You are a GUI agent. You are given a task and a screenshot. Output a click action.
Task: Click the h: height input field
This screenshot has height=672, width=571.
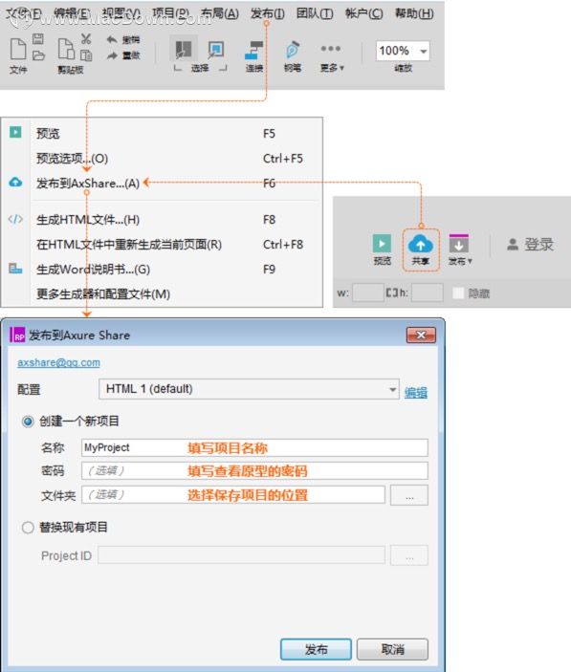[427, 293]
